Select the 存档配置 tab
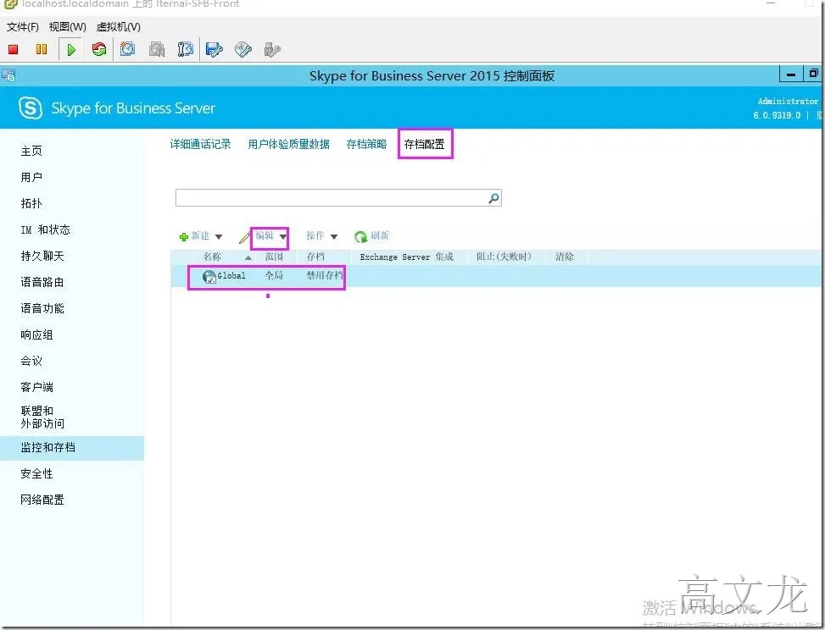 (424, 144)
